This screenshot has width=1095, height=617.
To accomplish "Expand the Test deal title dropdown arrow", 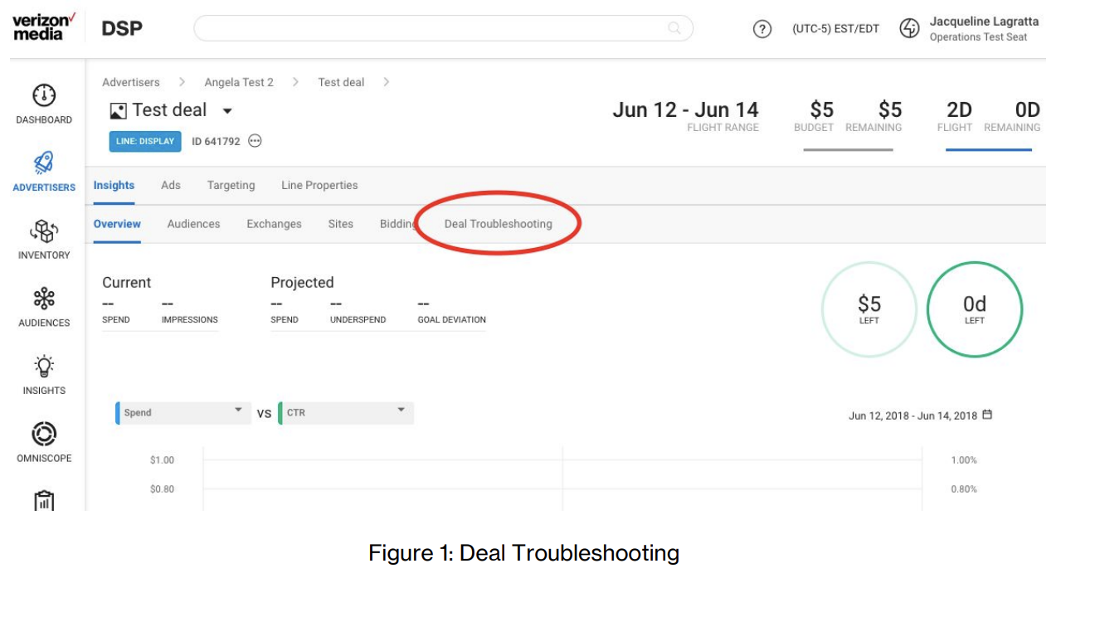I will 227,111.
